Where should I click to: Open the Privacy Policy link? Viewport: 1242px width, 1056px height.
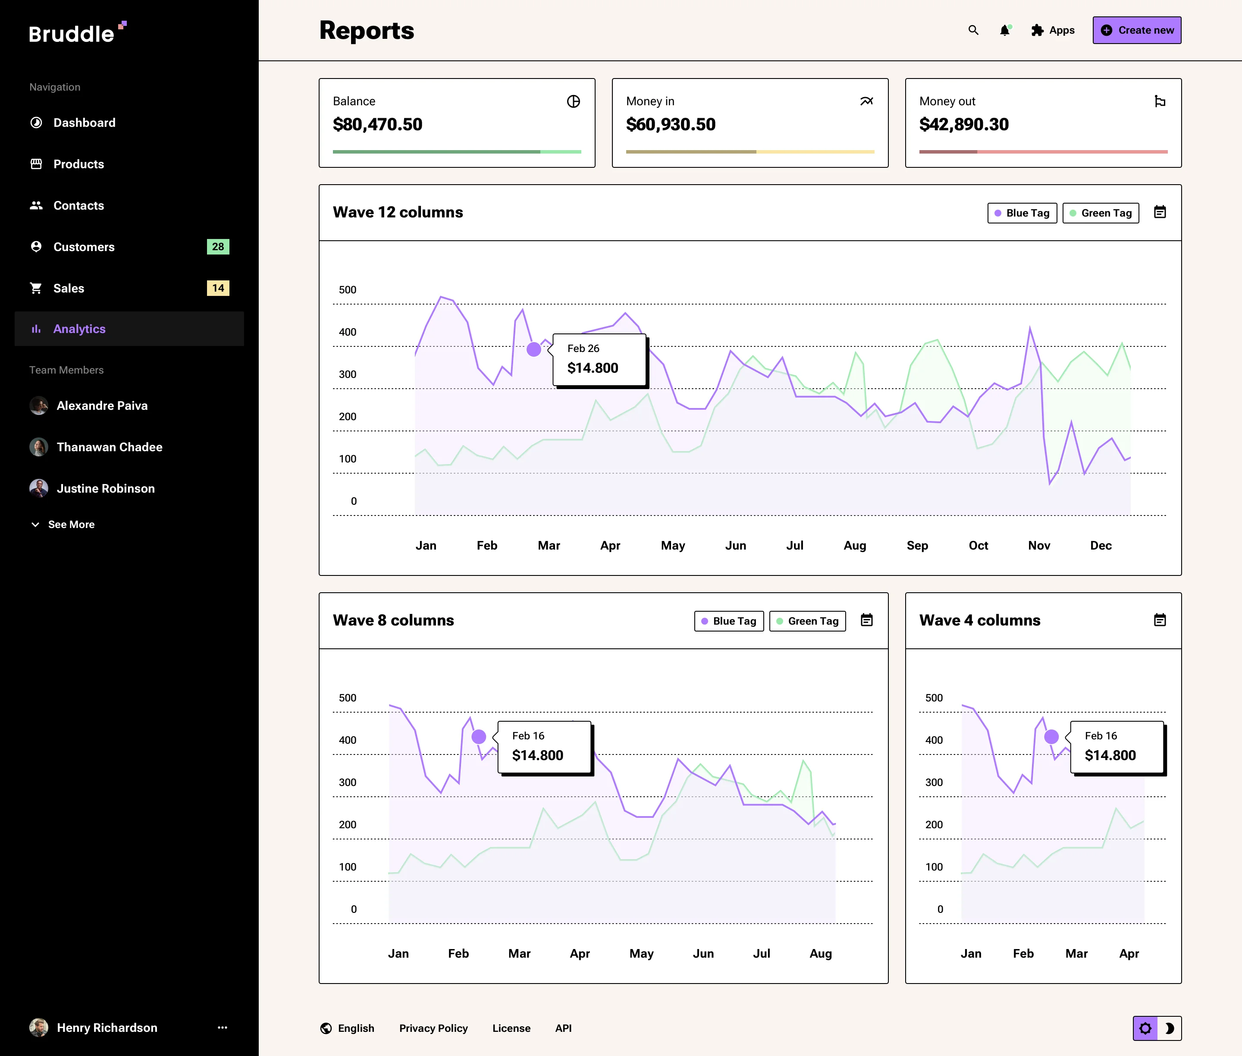click(433, 1028)
